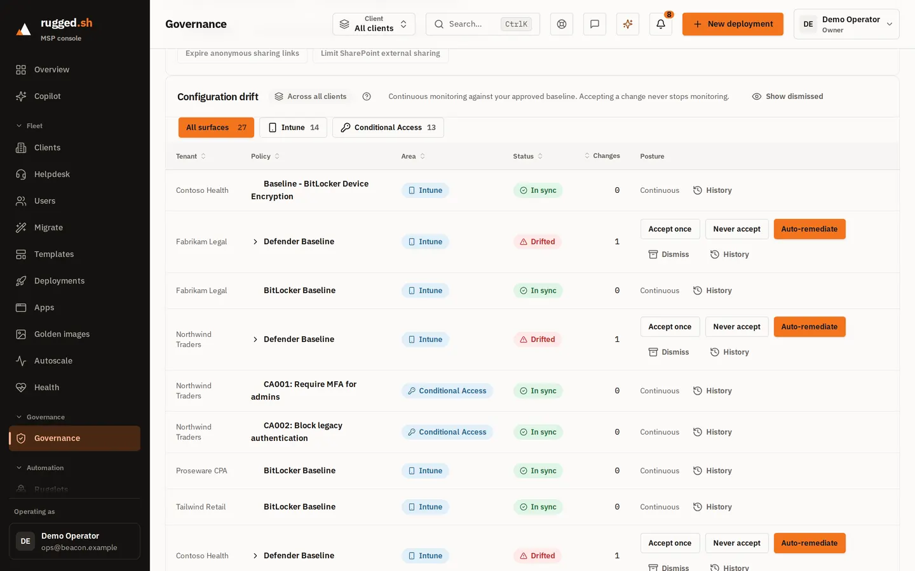
Task: Click Auto-remediate for Fabrikam Legal Defender Baseline
Action: pyautogui.click(x=810, y=229)
